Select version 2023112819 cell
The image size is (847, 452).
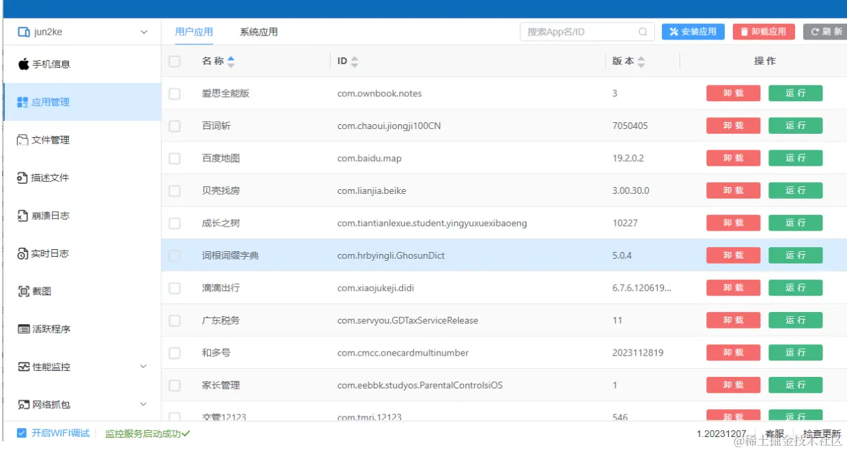(637, 353)
